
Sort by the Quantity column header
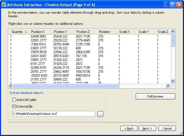point(18,32)
